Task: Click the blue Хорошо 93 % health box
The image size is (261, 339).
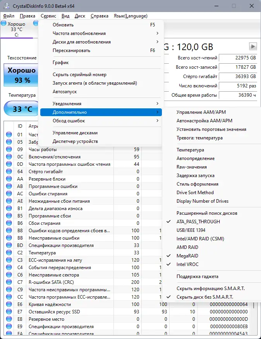Action: [x=22, y=75]
